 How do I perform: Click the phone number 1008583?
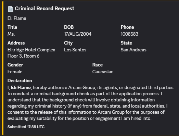(x=129, y=34)
